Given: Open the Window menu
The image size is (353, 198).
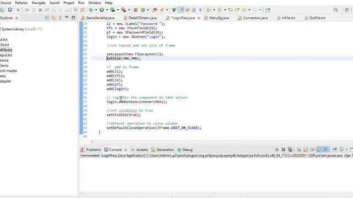Looking at the screenshot, I should [x=94, y=3].
